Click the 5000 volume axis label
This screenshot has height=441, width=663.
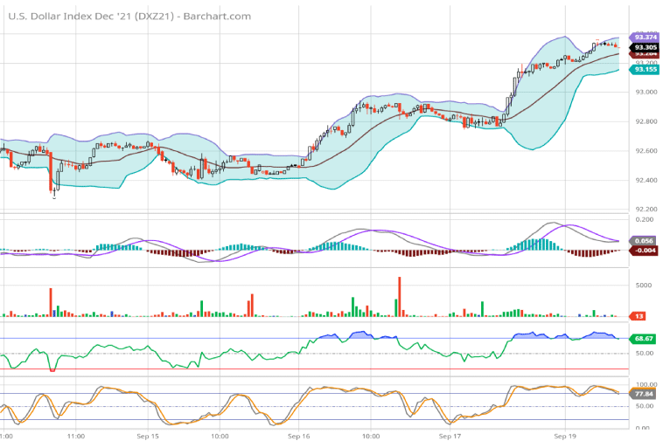pos(644,286)
